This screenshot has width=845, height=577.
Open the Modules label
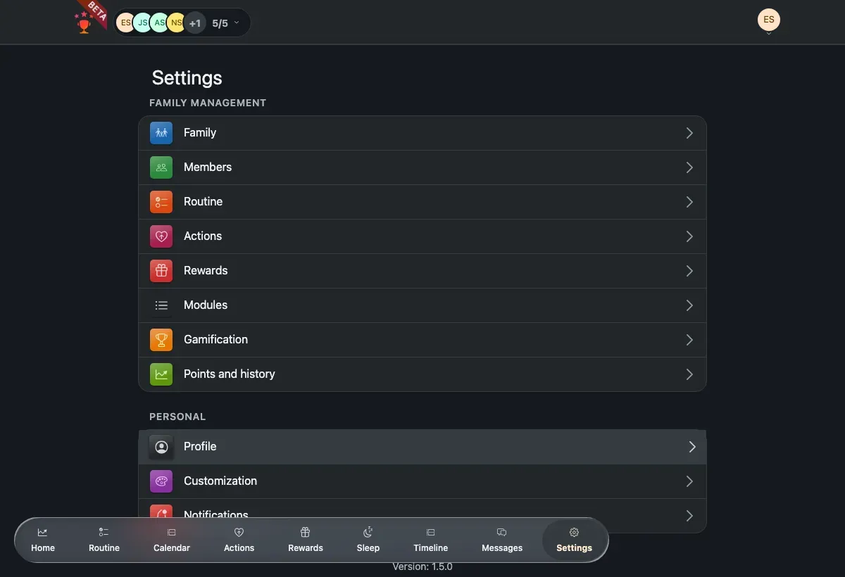(x=206, y=305)
